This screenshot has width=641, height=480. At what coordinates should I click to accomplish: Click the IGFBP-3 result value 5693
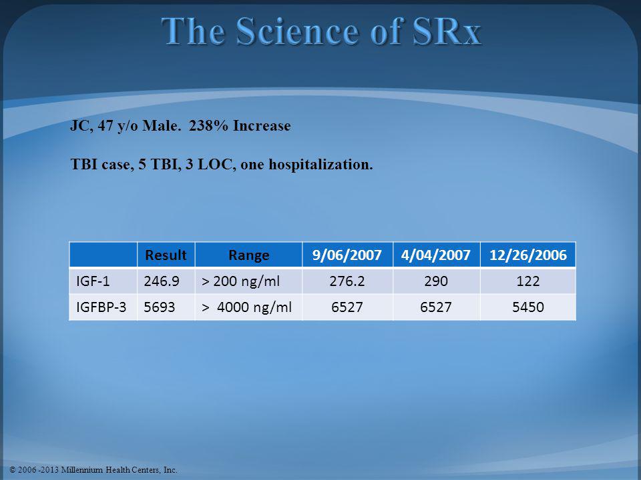point(159,307)
